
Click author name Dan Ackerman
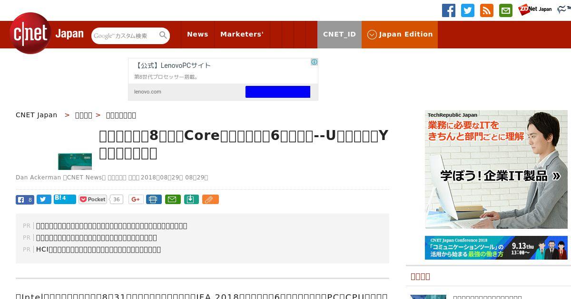[39, 178]
